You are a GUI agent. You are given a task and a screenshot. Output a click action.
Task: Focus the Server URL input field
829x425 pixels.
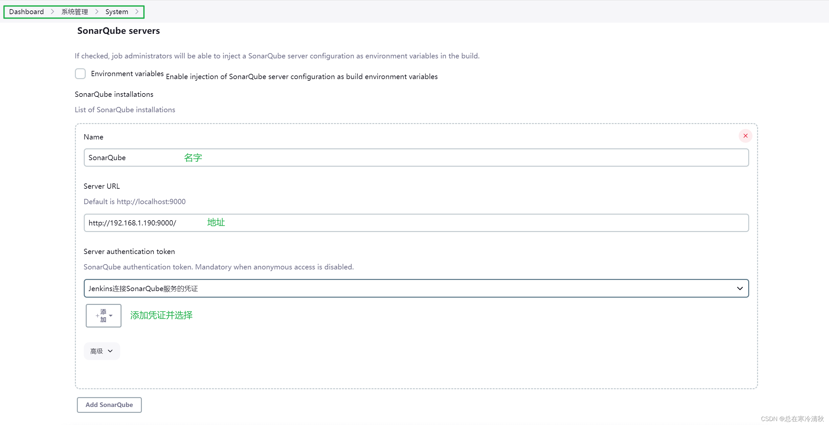[x=416, y=223]
